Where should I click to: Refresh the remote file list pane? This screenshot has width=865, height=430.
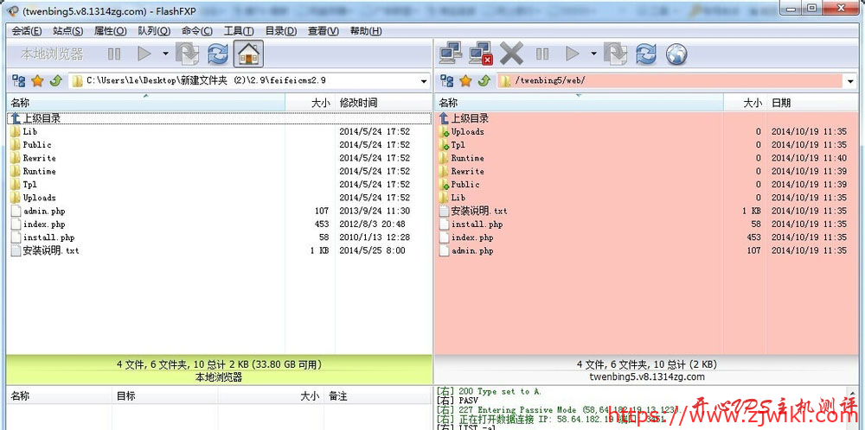(646, 54)
